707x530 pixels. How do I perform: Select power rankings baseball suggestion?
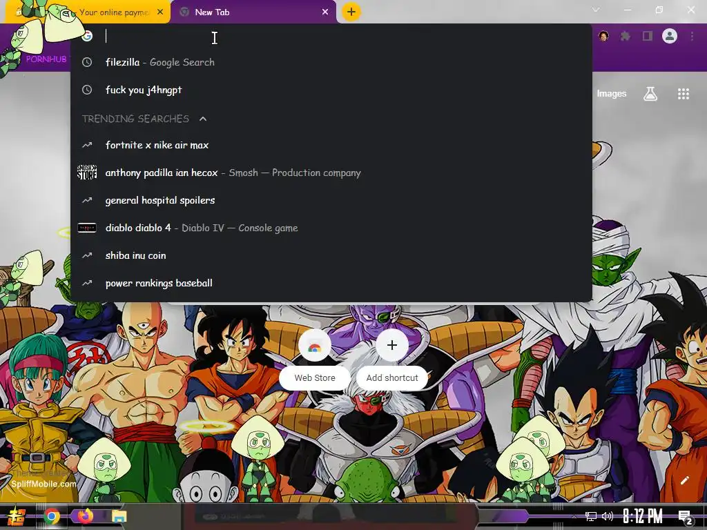[x=331, y=283]
